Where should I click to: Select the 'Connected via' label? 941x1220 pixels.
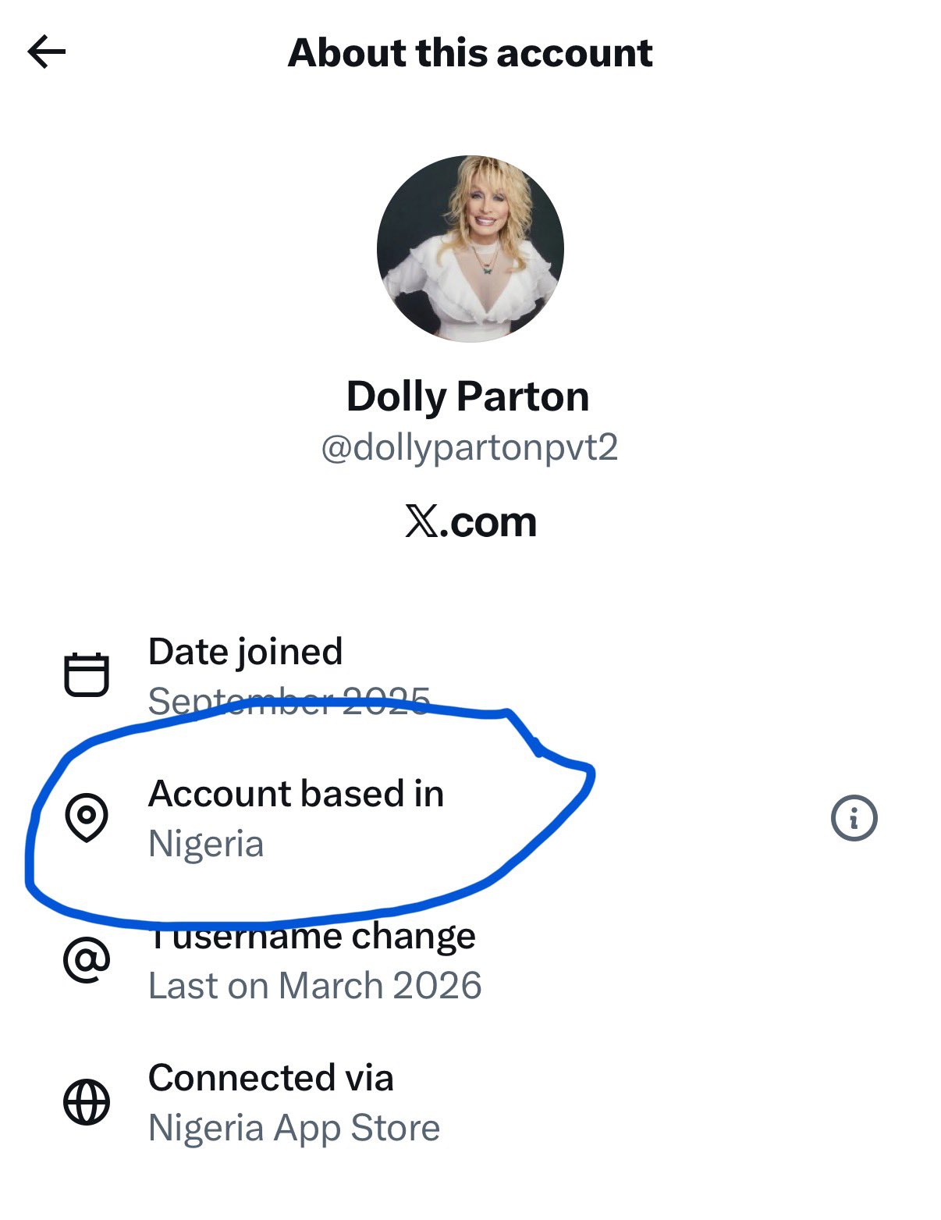pyautogui.click(x=271, y=1078)
